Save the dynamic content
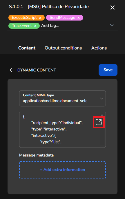 tap(108, 70)
